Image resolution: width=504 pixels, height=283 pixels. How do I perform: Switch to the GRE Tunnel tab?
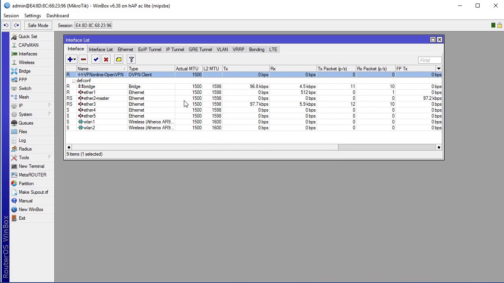coord(200,50)
